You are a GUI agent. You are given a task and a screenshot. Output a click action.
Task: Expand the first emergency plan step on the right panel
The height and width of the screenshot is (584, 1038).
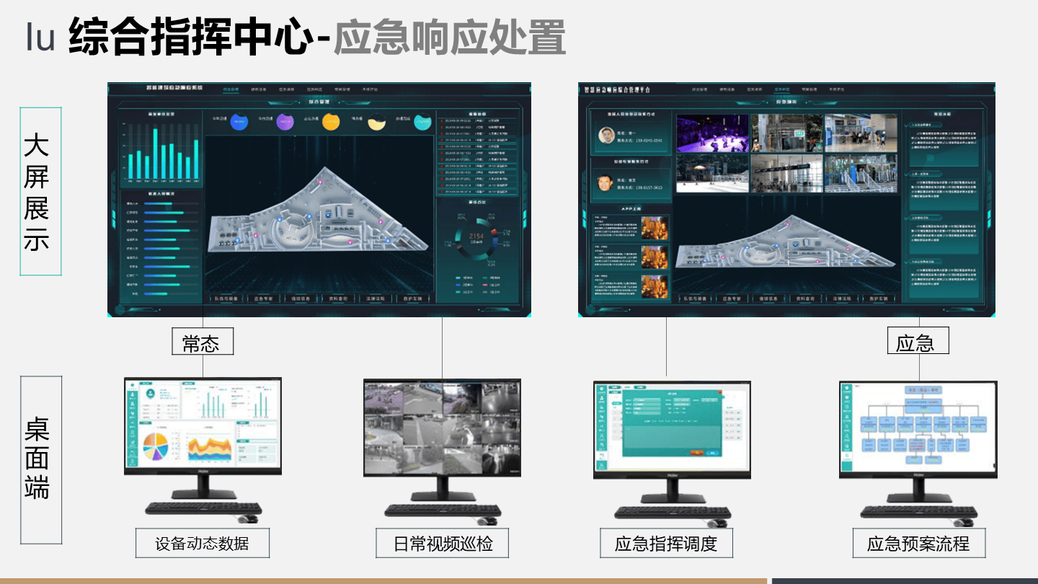(x=924, y=125)
